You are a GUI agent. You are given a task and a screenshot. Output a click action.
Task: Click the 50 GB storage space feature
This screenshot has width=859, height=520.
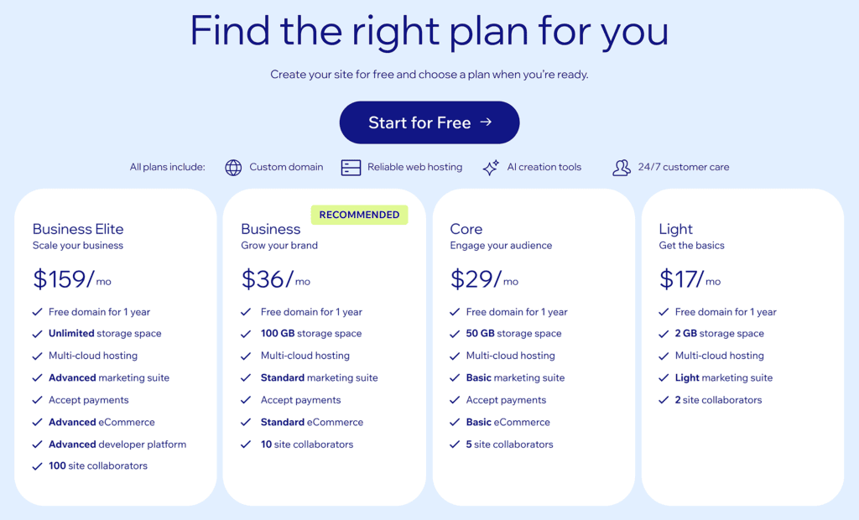(x=513, y=334)
